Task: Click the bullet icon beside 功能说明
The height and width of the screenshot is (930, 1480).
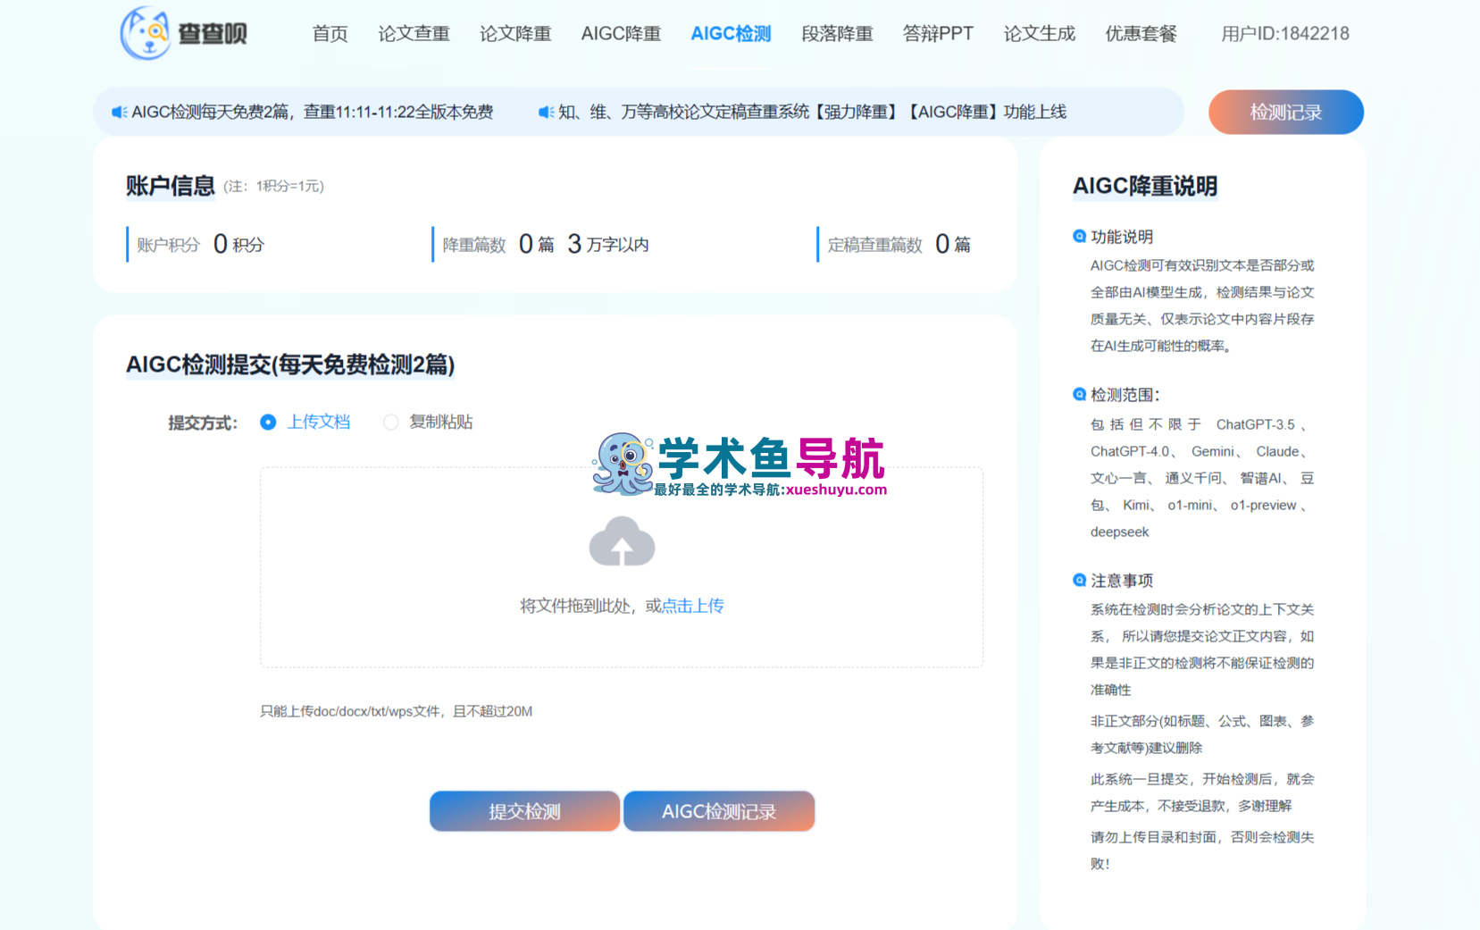Action: point(1079,237)
